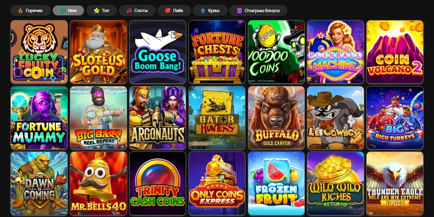Screen dimensions: 434x217
Task: Open the Goose Boom Bang! game
Action: coord(157,52)
